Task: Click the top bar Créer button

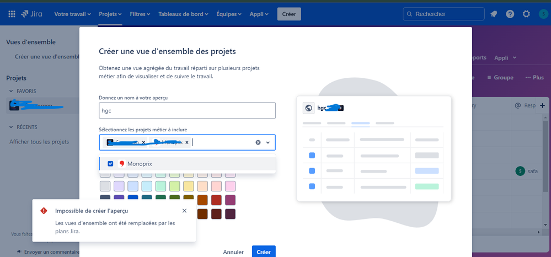Action: pos(289,14)
